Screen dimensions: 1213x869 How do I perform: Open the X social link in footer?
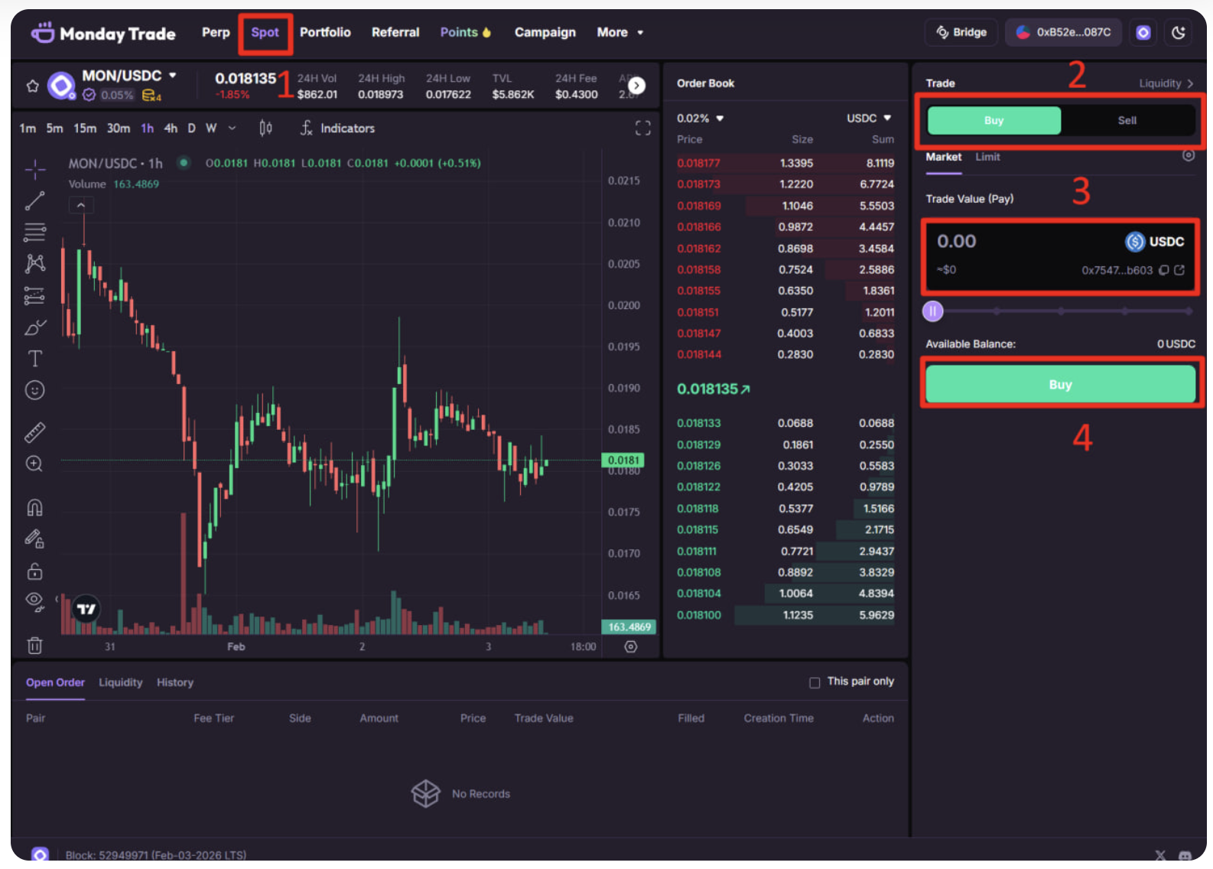coord(1160,855)
